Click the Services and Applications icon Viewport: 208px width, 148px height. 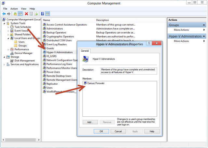pyautogui.click(x=8, y=64)
